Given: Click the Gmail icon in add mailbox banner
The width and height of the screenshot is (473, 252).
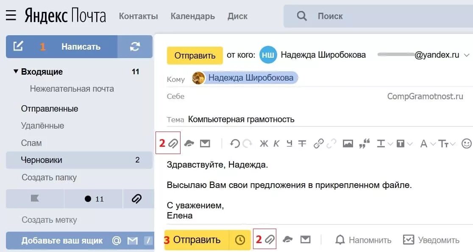Looking at the screenshot, I should [x=132, y=241].
